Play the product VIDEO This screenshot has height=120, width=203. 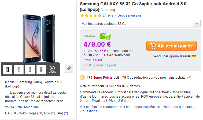(x=52, y=70)
